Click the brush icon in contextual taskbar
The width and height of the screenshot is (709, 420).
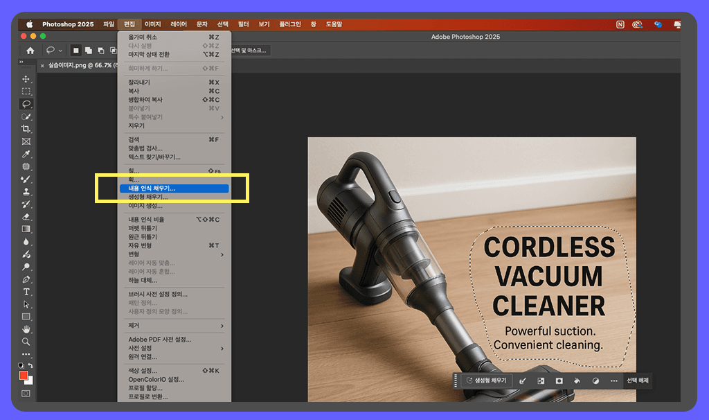(x=523, y=381)
